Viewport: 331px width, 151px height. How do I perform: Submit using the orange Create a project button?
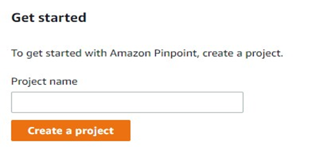(71, 130)
